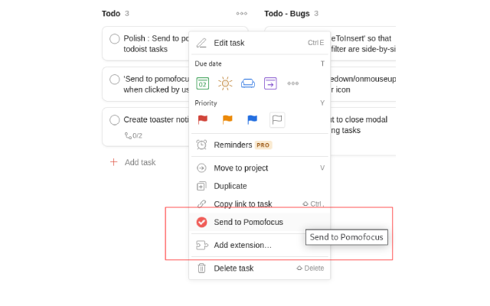Mark 'Create toaster noti' task complete
The height and width of the screenshot is (306, 490).
[115, 119]
